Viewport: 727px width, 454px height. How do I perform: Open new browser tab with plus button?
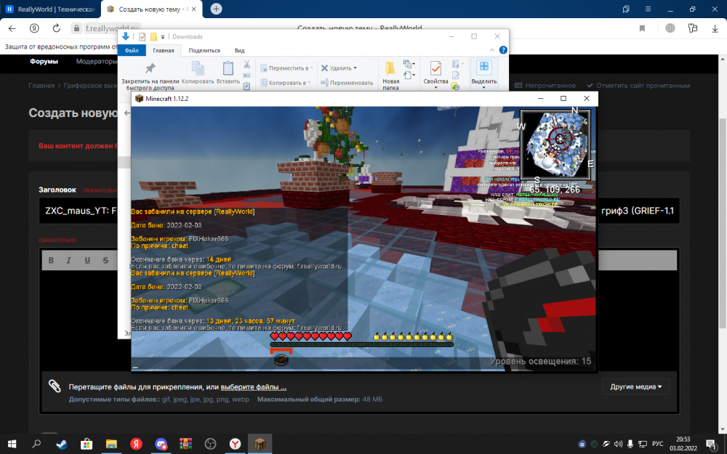pyautogui.click(x=216, y=9)
